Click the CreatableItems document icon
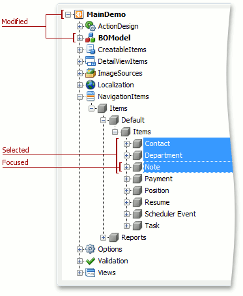 [91, 50]
